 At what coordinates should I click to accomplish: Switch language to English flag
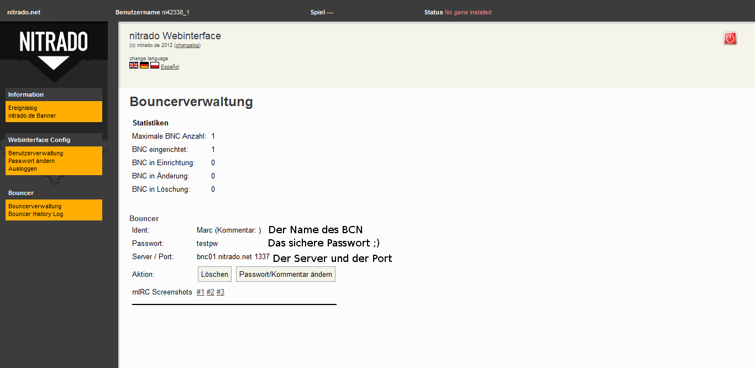[134, 65]
